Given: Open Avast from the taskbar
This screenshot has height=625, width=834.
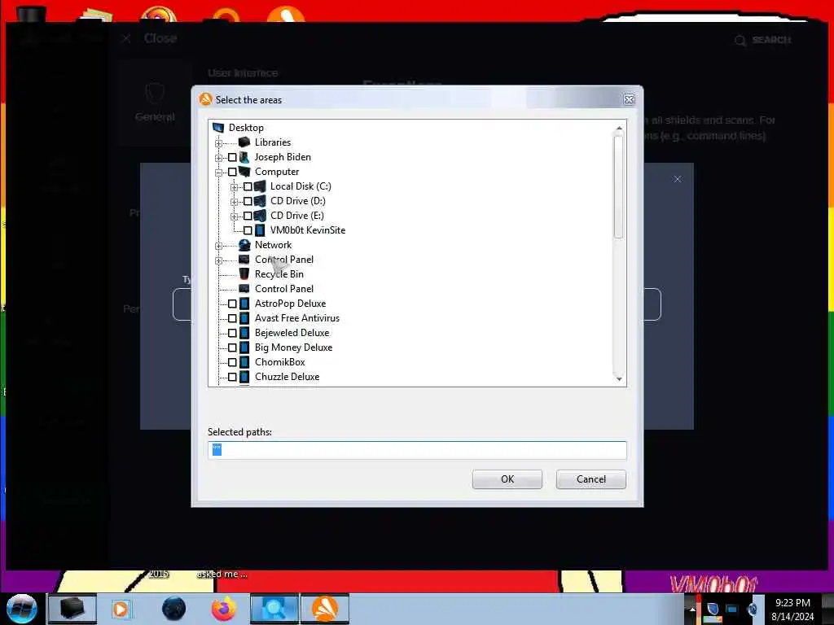Looking at the screenshot, I should (x=325, y=609).
